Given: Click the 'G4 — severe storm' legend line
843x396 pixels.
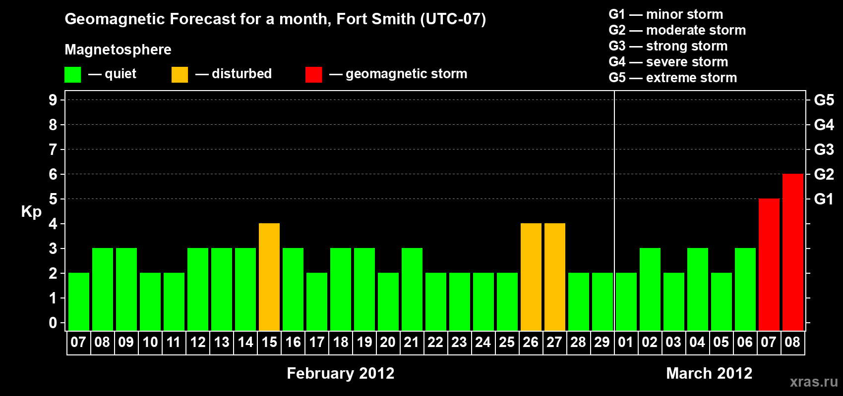Looking at the screenshot, I should (x=668, y=62).
